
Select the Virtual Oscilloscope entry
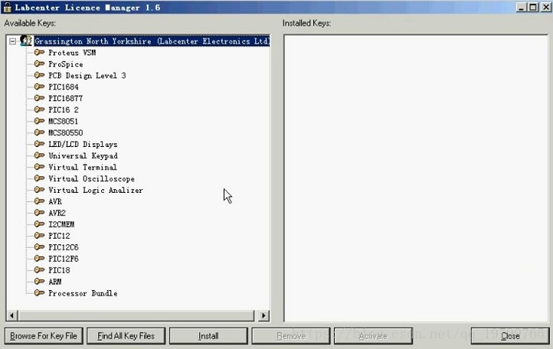91,179
